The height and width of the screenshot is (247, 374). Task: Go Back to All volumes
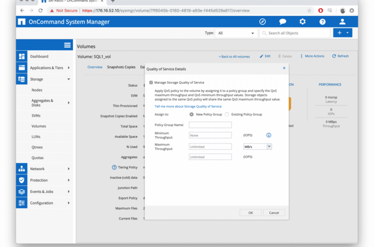pyautogui.click(x=234, y=56)
